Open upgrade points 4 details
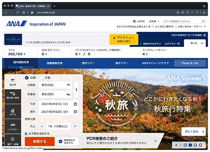The width and height of the screenshot is (210, 152). [x=145, y=54]
